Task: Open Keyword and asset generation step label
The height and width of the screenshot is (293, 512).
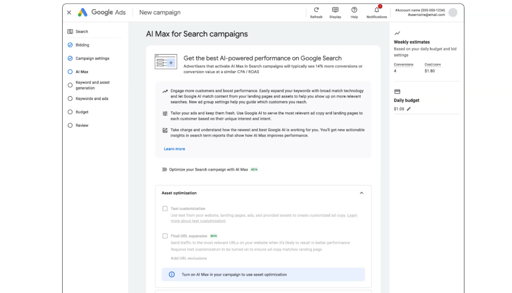Action: [x=93, y=85]
